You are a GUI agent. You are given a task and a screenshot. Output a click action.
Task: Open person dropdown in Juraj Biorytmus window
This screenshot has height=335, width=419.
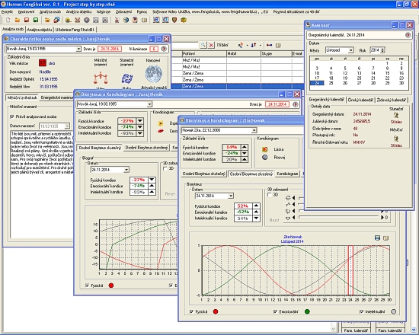pyautogui.click(x=149, y=104)
